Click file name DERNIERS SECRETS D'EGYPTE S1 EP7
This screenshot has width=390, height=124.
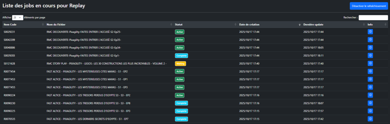tap(88, 119)
